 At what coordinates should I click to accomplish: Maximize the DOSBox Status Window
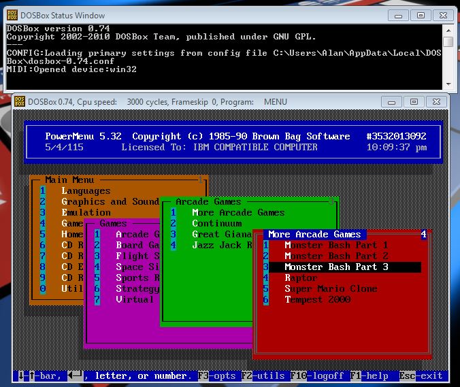coord(421,16)
